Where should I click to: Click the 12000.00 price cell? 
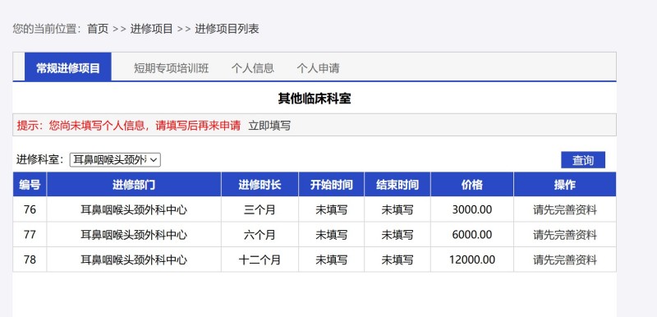(472, 260)
